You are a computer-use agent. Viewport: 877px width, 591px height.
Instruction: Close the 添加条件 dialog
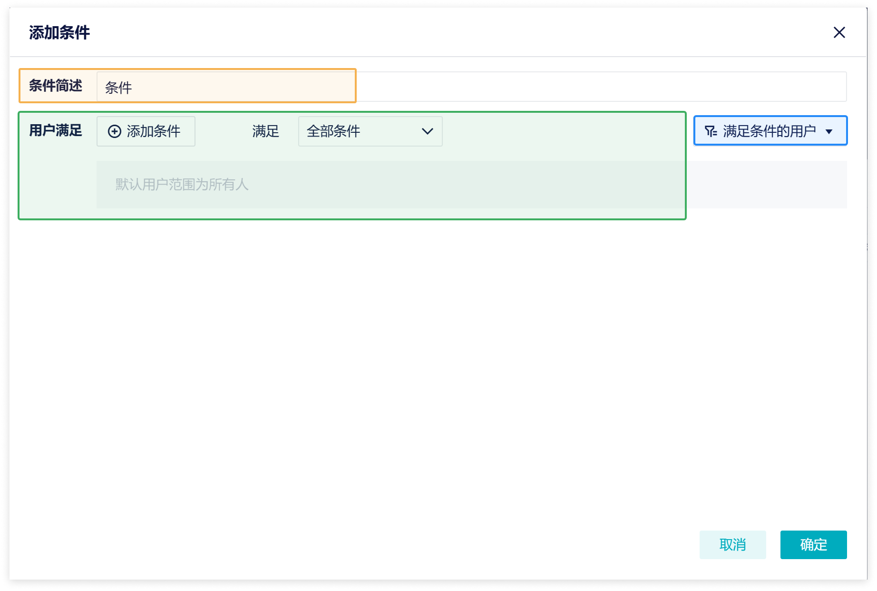[x=839, y=32]
